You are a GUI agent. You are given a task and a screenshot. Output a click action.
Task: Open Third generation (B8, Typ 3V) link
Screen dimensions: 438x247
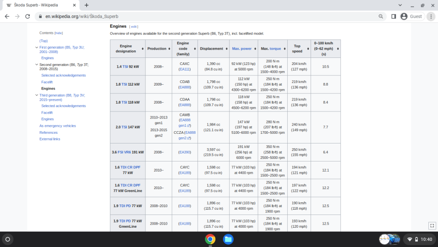[x=62, y=97]
